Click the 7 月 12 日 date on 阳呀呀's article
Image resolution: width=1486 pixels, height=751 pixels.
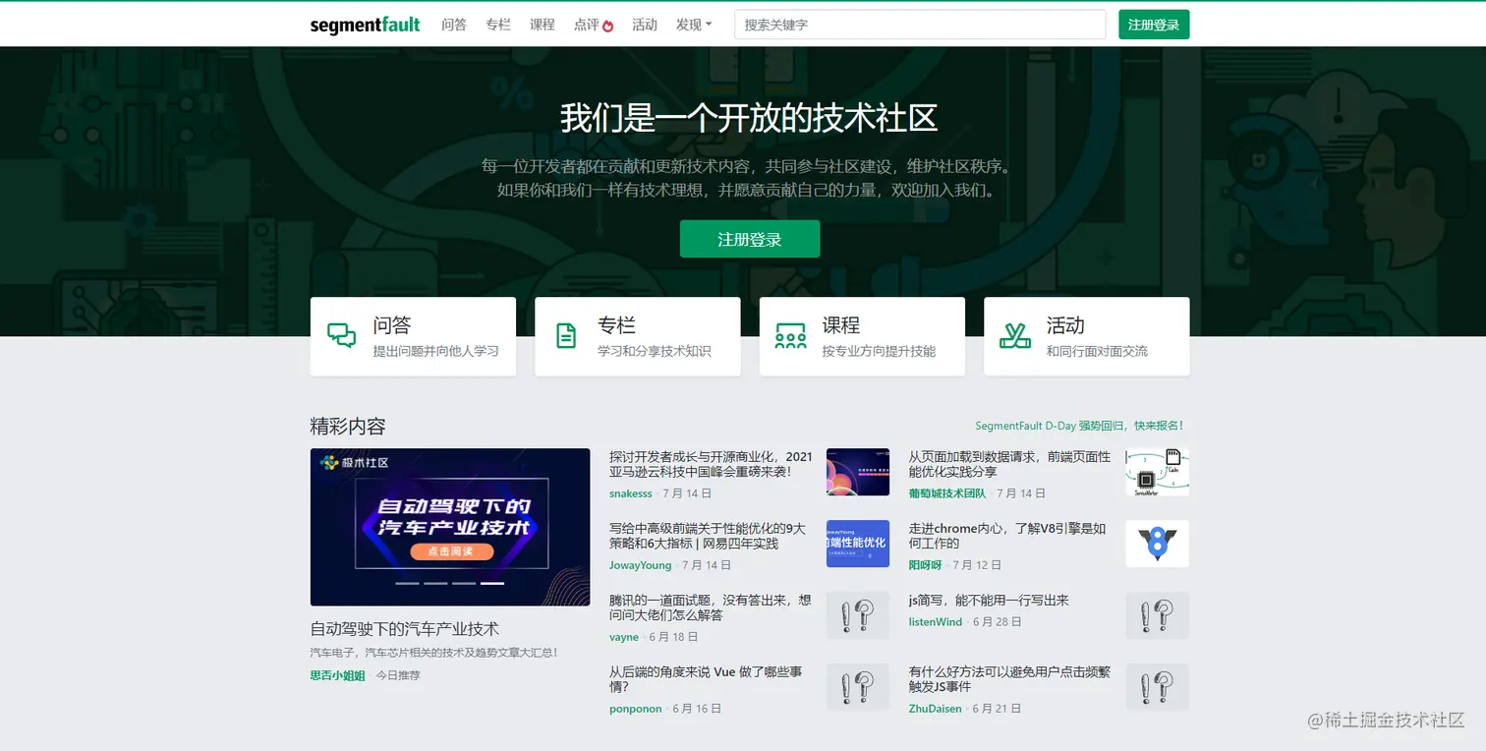[978, 565]
